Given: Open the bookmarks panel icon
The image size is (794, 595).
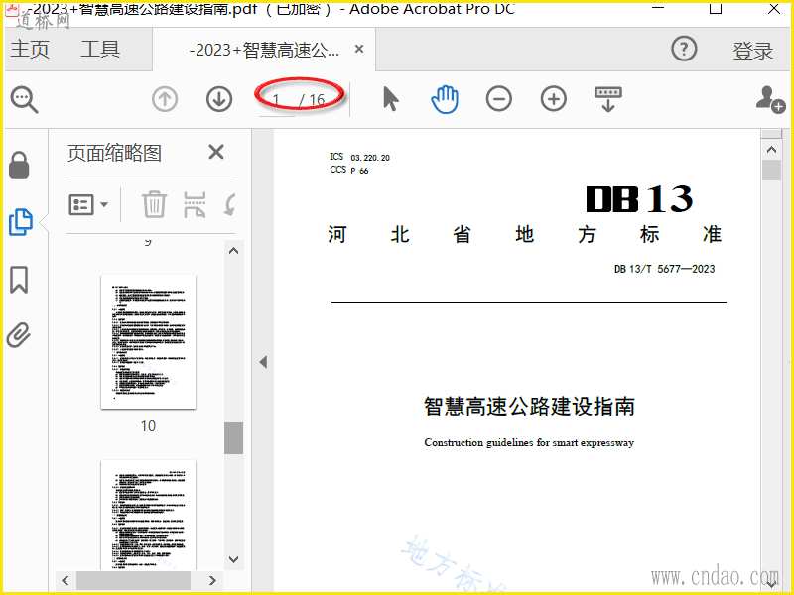Looking at the screenshot, I should click(x=19, y=280).
